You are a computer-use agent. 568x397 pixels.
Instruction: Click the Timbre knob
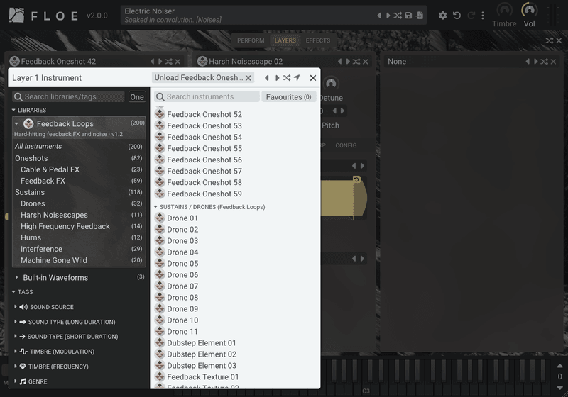tap(504, 10)
